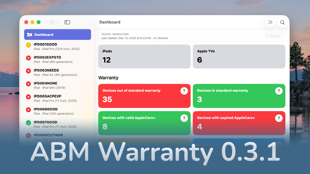Toggle the sidebar visibility icon
Screen dimensions: 310x174
point(67,23)
